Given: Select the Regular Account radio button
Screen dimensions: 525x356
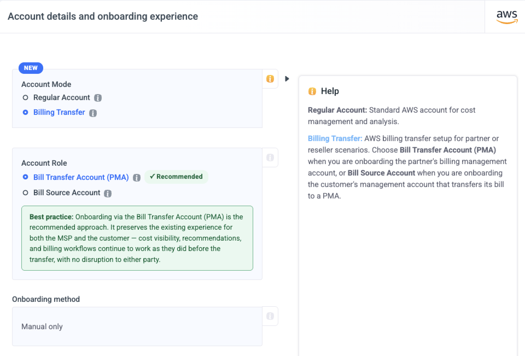Looking at the screenshot, I should (x=25, y=98).
